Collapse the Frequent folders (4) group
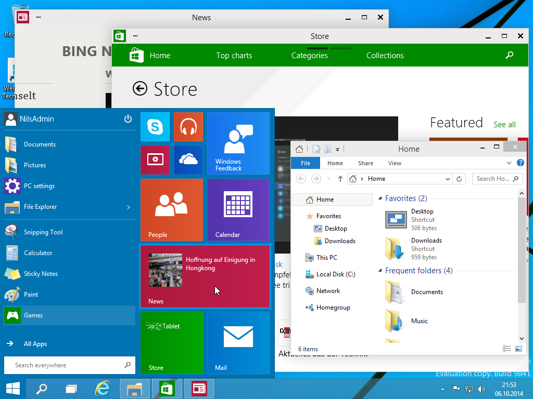 pos(380,270)
